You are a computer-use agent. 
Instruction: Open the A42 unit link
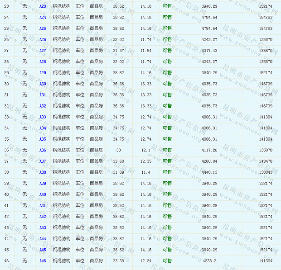[x=43, y=217]
